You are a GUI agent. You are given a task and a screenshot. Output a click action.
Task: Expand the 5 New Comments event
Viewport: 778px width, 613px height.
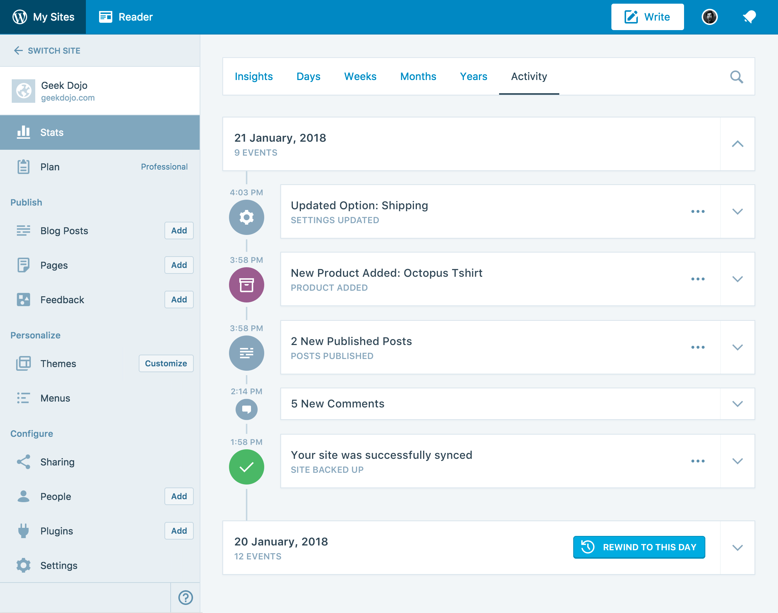(x=737, y=404)
